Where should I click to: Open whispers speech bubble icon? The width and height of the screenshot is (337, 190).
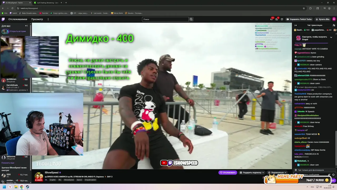[x=282, y=19]
